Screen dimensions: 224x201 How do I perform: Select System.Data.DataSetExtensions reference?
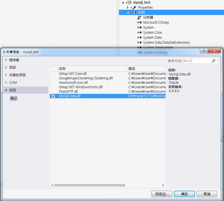tap(166, 43)
